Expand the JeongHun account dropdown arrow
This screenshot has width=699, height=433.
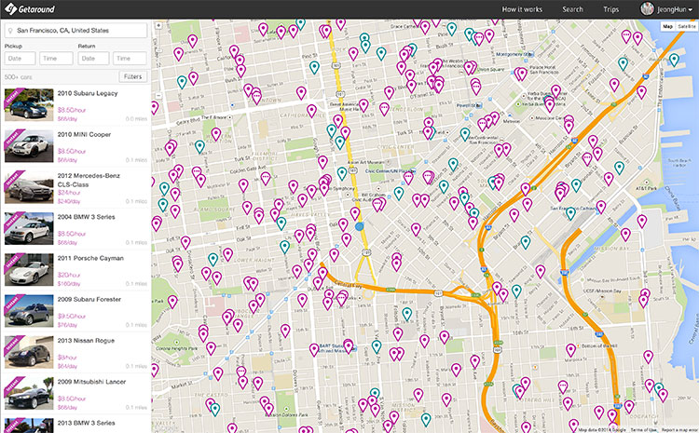click(690, 10)
